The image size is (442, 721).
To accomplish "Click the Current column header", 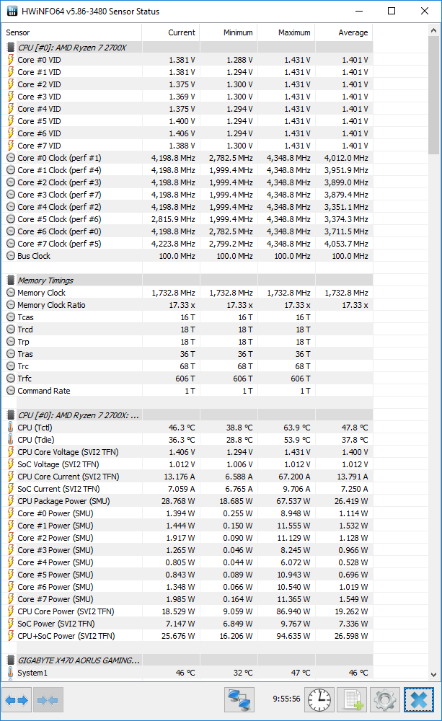I will point(171,32).
